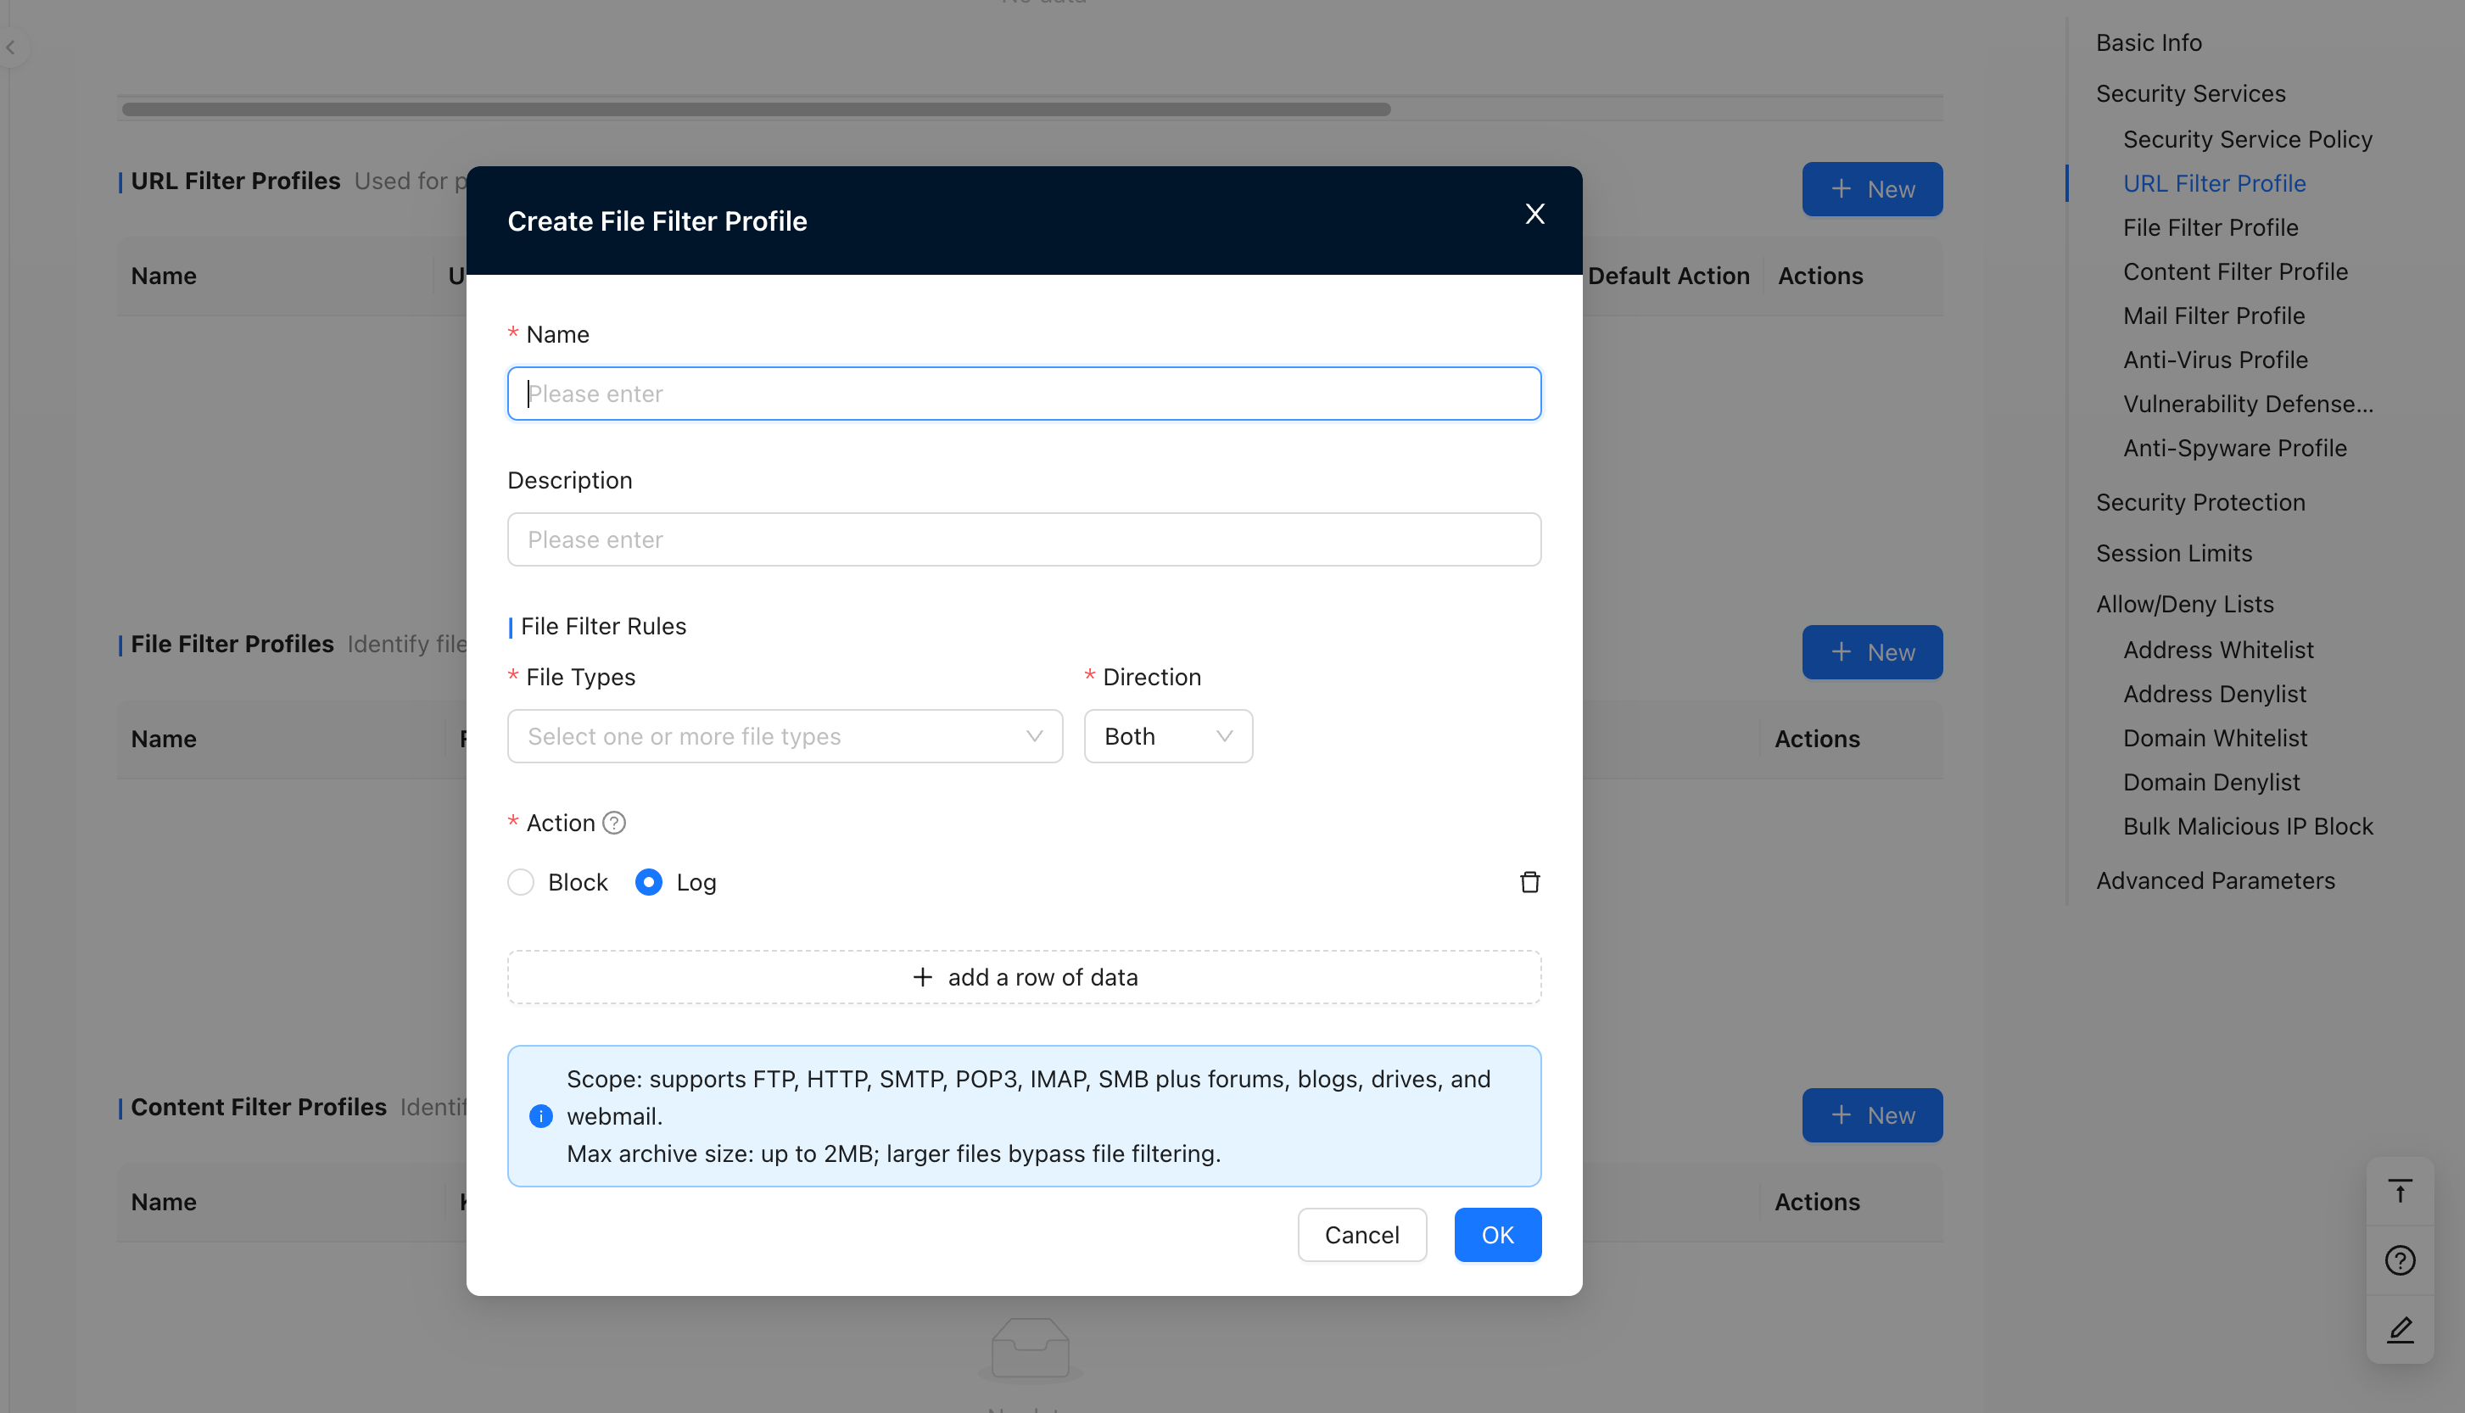Go to Anti-Spyware Profile anchor

(2235, 449)
